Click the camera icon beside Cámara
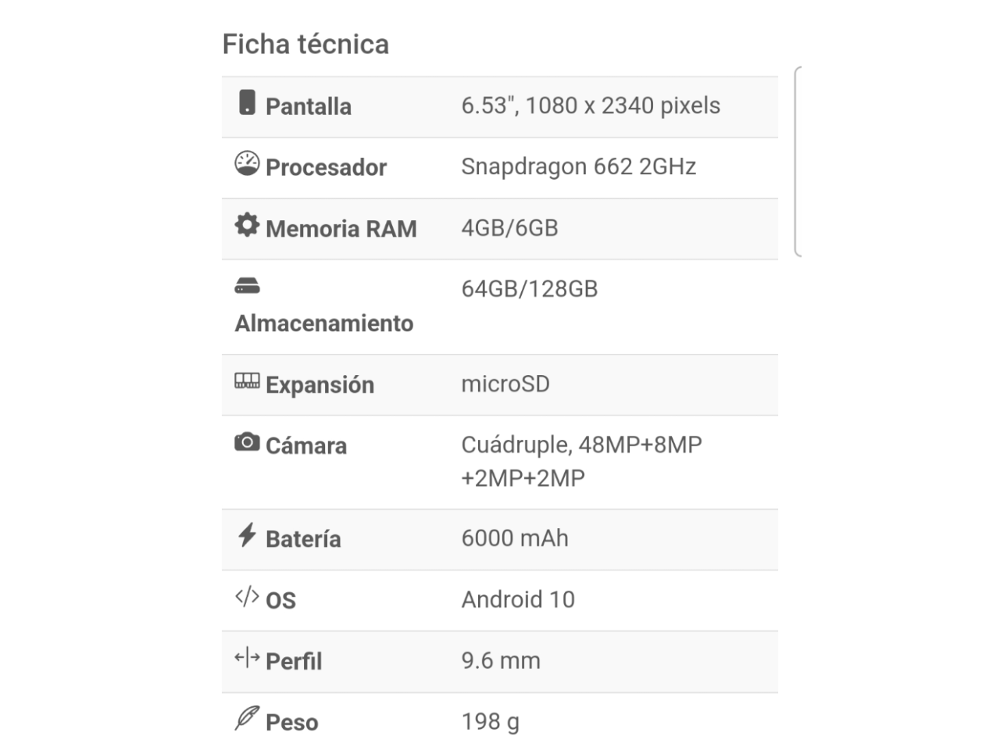This screenshot has width=1000, height=750. tap(247, 442)
